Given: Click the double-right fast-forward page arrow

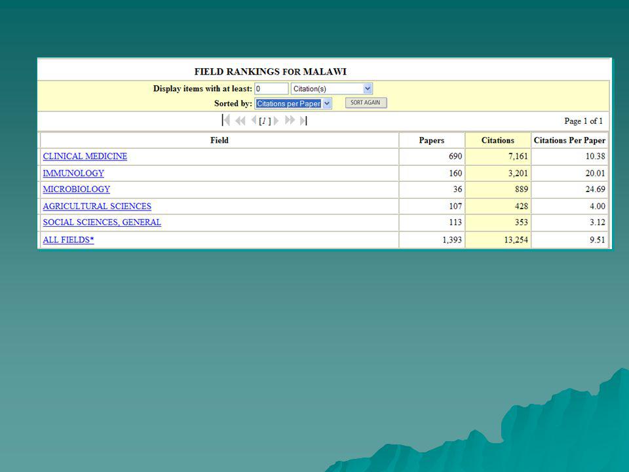Looking at the screenshot, I should (290, 120).
